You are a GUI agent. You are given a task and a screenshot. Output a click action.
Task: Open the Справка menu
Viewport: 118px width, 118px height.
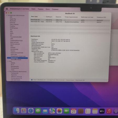(x=55, y=9)
